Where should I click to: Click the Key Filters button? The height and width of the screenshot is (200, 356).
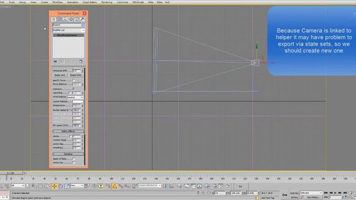[313, 197]
